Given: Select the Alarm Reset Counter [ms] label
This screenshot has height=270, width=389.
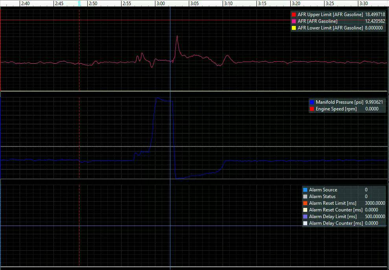Looking at the screenshot, I should click(x=336, y=210).
